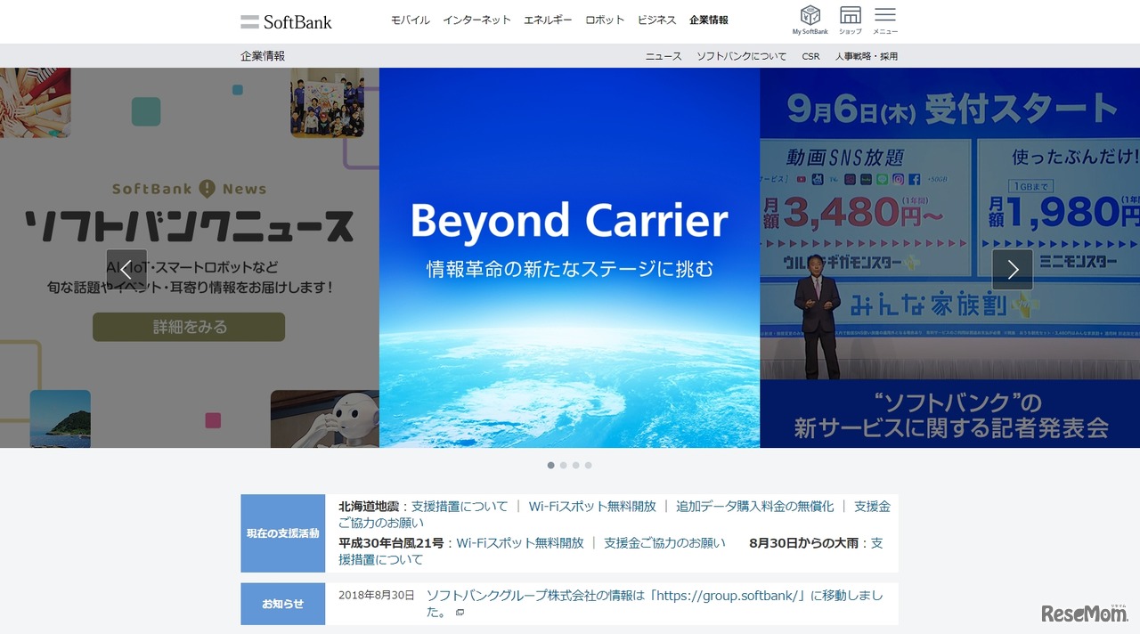Open the ビジネス menu

pyautogui.click(x=656, y=20)
